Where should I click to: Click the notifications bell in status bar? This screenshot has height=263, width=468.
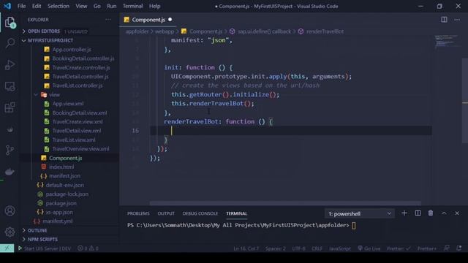458,248
